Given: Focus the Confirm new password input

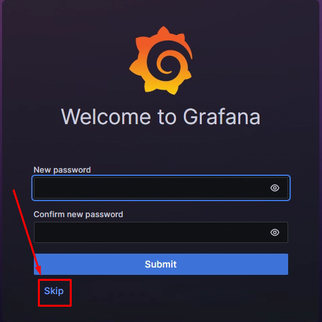Looking at the screenshot, I should 161,232.
